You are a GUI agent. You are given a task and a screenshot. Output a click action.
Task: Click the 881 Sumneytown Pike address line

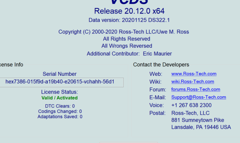coord(198,120)
